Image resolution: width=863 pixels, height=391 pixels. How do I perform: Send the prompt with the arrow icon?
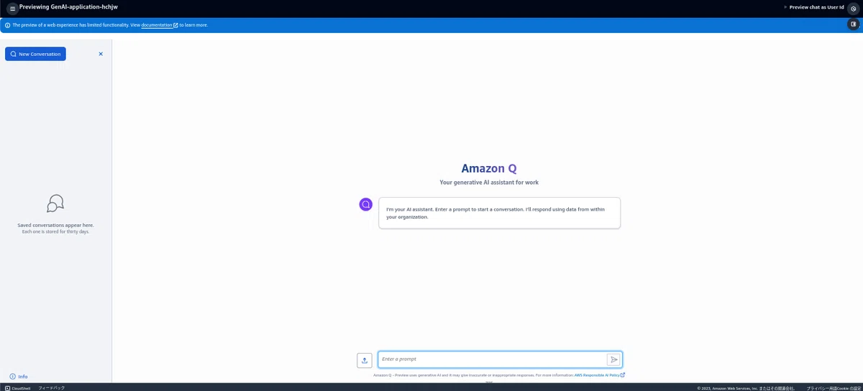pyautogui.click(x=613, y=359)
